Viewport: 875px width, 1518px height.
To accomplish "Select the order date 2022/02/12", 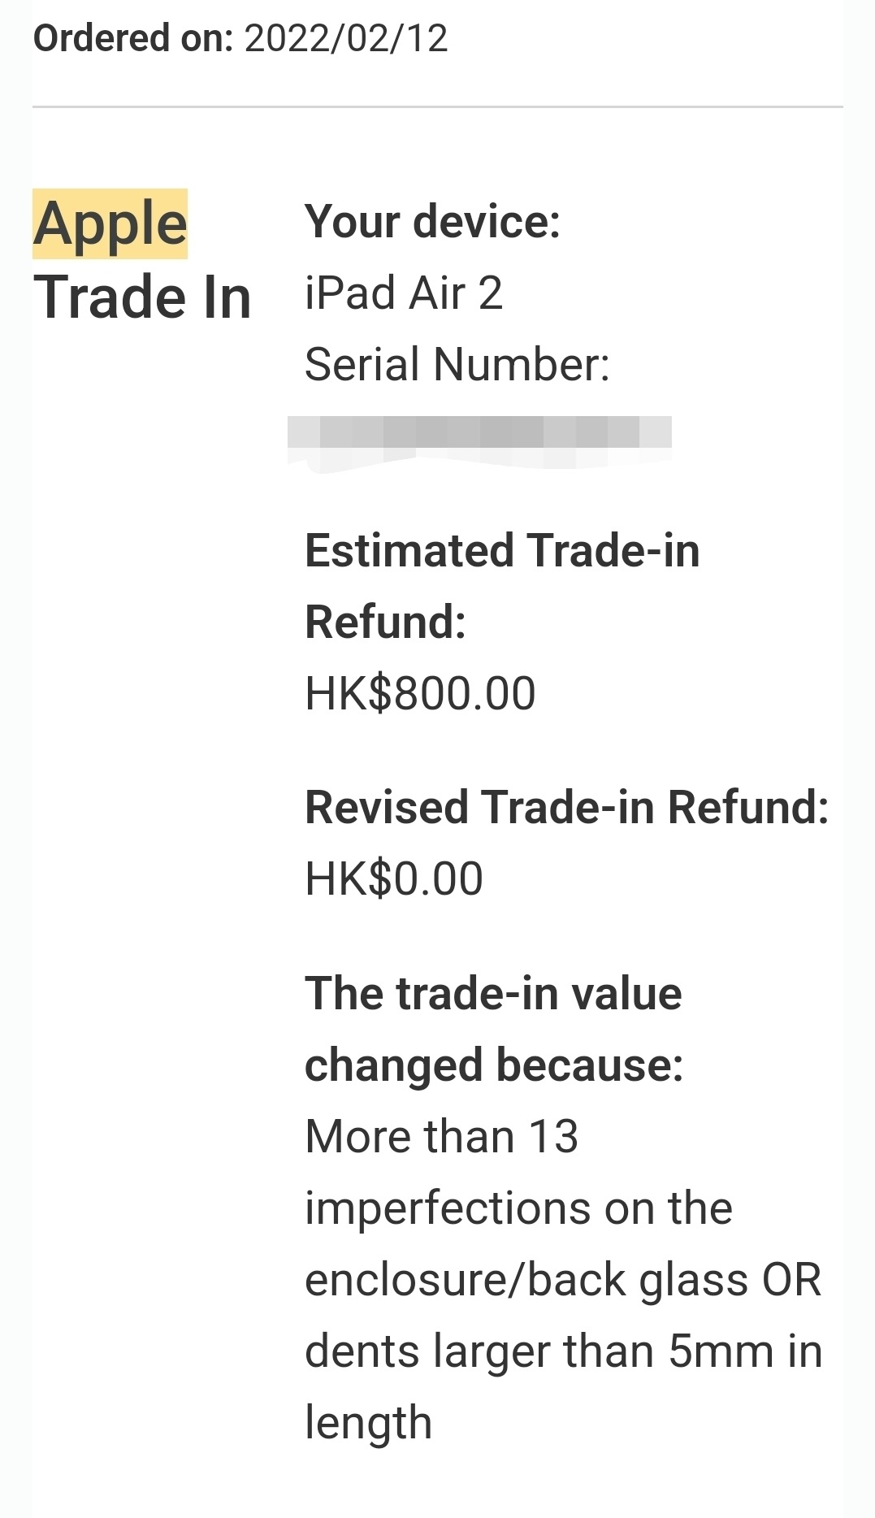I will pyautogui.click(x=346, y=38).
